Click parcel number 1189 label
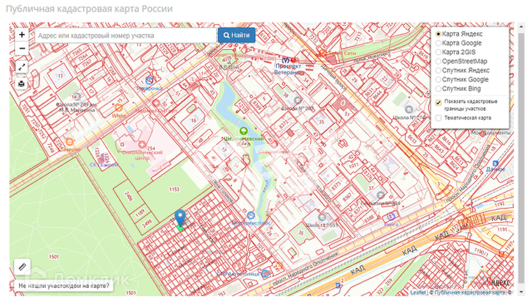The image size is (532, 307). pyautogui.click(x=140, y=213)
